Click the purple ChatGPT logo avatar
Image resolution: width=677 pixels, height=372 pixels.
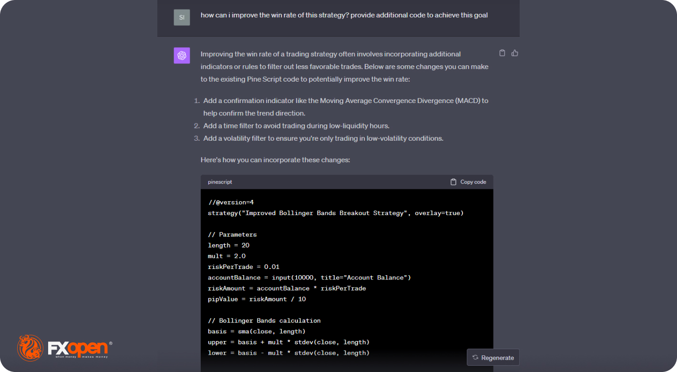182,55
